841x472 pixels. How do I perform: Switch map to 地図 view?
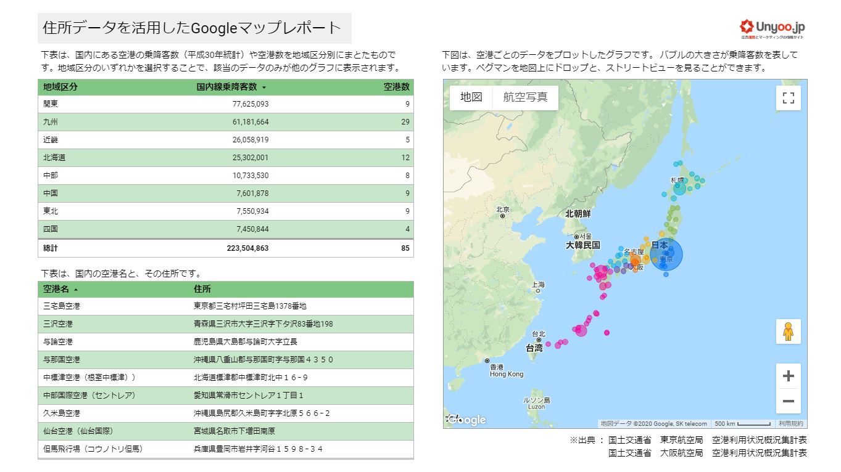click(471, 97)
